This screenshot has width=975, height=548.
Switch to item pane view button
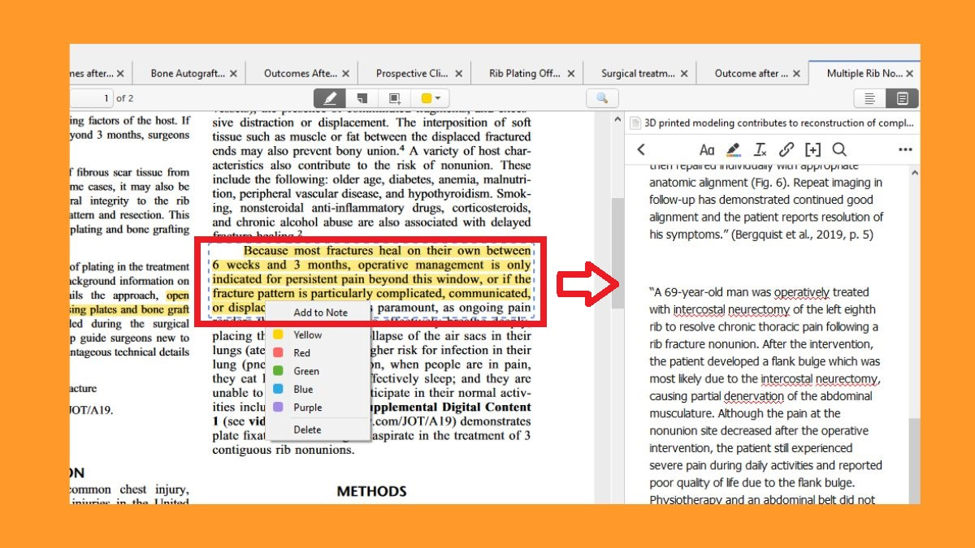click(x=869, y=98)
